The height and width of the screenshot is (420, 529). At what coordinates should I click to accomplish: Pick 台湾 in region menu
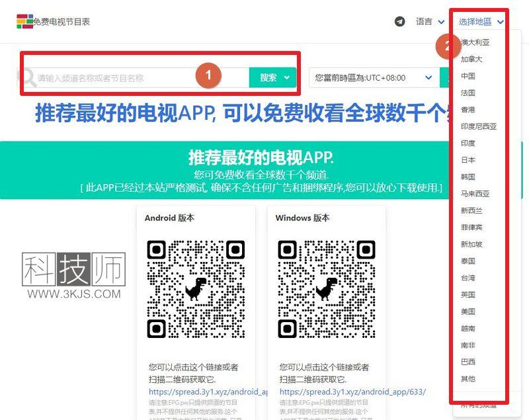click(x=468, y=278)
